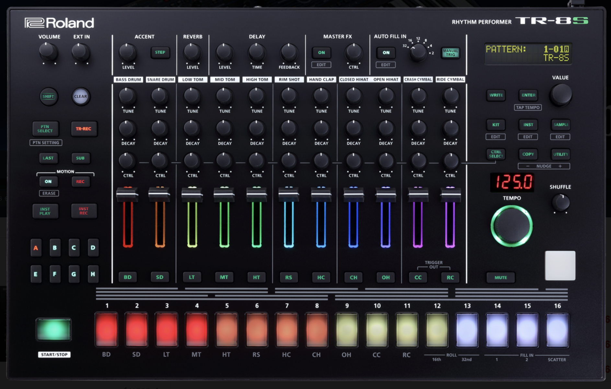Select the PTN SELECT button
This screenshot has width=611, height=389.
pyautogui.click(x=45, y=129)
